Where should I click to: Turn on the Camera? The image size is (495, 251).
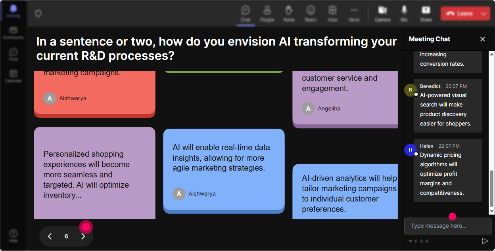(382, 13)
